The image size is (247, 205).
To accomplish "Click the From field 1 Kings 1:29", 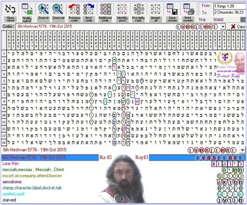I will pos(230,6).
